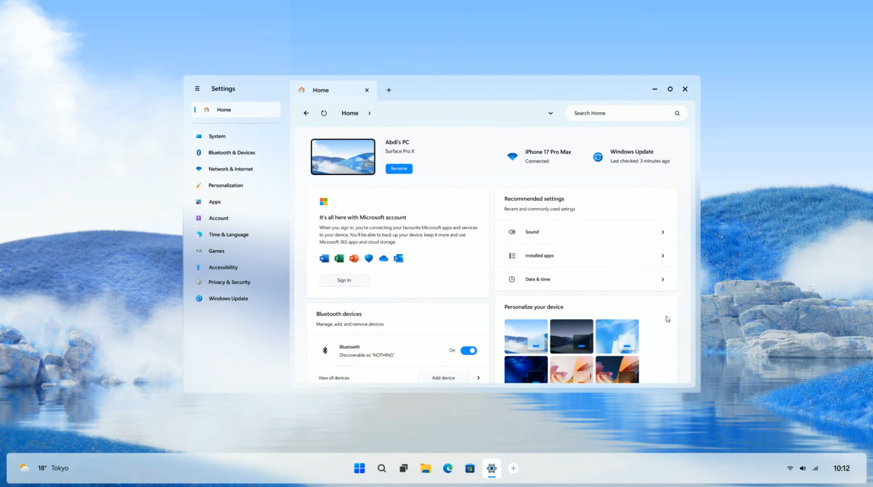The height and width of the screenshot is (487, 873).
Task: Select the Windows Defender shield icon
Action: 368,258
